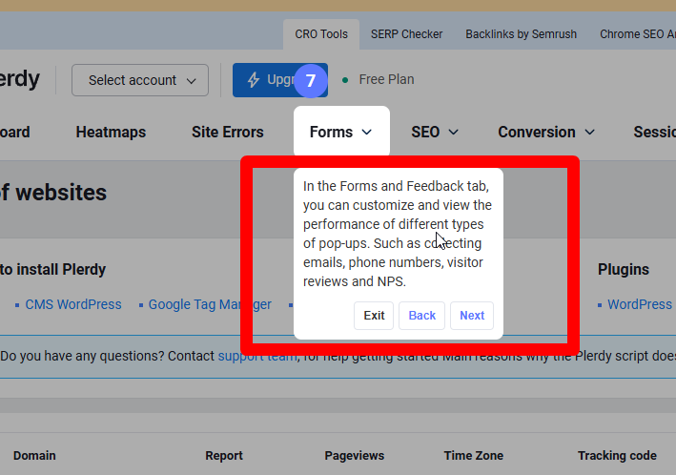
Task: Click the Report column header
Action: tap(224, 456)
